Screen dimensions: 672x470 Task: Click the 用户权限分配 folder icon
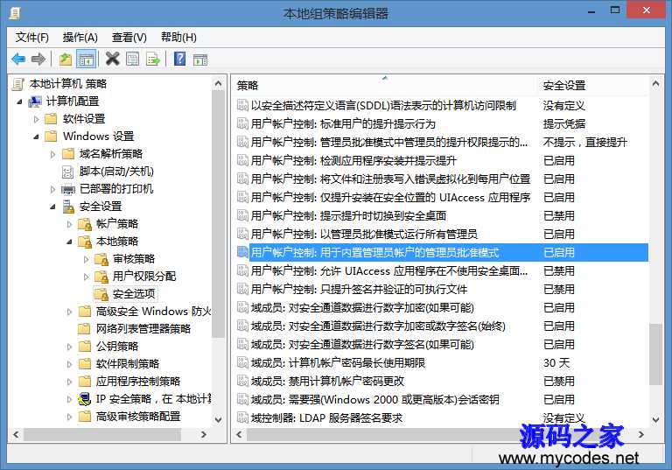click(101, 277)
